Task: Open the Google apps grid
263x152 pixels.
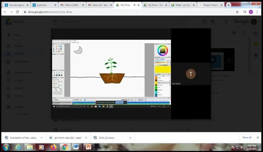Action: click(x=226, y=22)
